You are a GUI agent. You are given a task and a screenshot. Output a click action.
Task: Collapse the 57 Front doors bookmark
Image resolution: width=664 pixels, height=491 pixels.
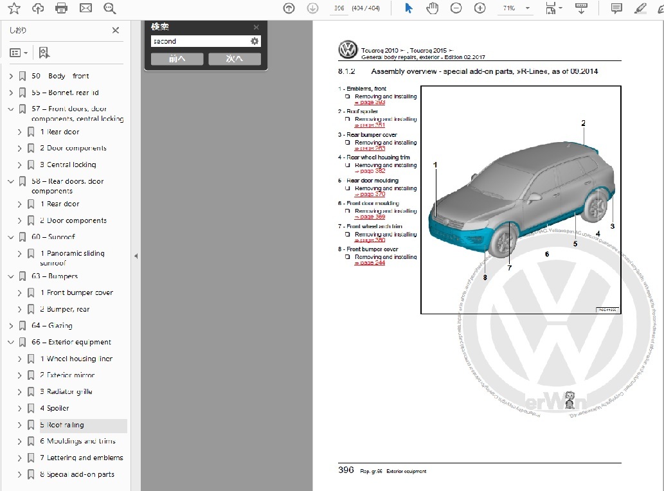(11, 109)
